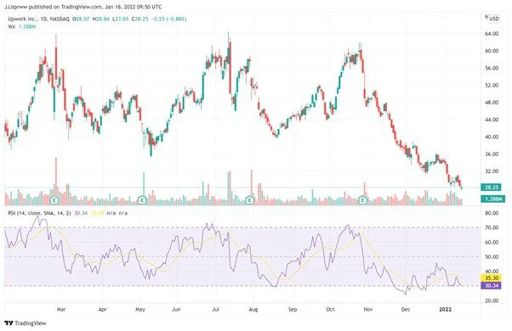Click the purple 30.34 RSI axis label
The height and width of the screenshot is (331, 512).
click(x=492, y=286)
